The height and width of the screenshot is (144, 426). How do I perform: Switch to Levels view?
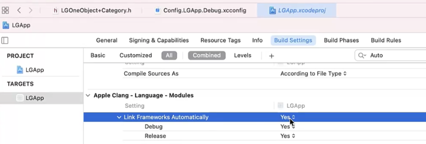pyautogui.click(x=243, y=56)
